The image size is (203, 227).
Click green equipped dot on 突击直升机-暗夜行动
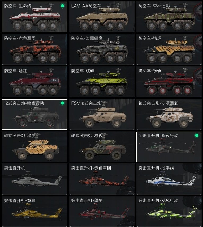pos(196,136)
